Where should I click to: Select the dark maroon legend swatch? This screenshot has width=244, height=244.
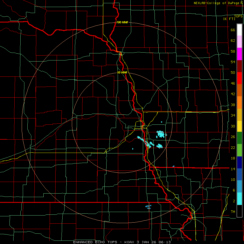pos(239,66)
